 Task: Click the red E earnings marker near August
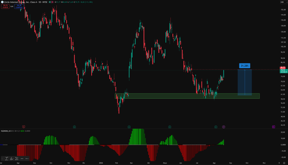[x=24, y=127]
